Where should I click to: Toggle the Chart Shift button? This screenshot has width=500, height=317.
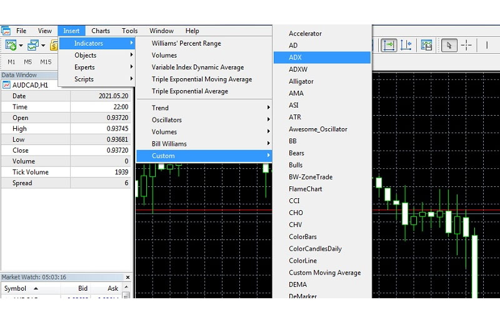coord(406,45)
